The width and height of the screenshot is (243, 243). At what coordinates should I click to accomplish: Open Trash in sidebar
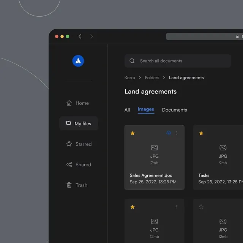[x=77, y=185]
